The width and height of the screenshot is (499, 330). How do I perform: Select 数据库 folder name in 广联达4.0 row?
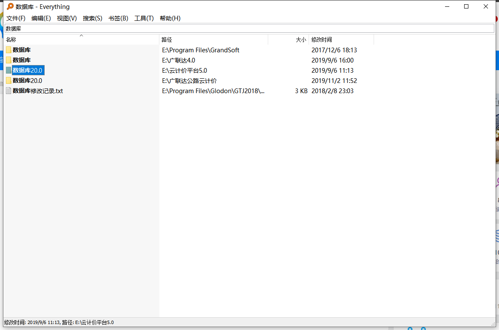point(22,60)
